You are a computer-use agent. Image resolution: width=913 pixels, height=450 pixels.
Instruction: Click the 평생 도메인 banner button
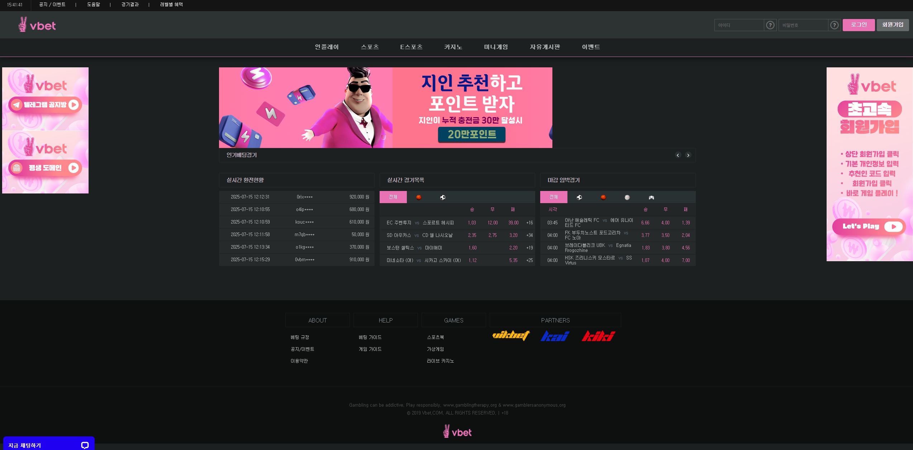(x=45, y=168)
